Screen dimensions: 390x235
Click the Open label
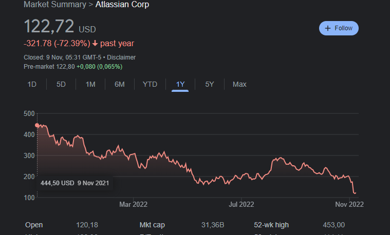[34, 225]
